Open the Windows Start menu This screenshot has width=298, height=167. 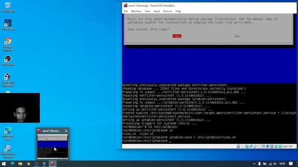click(x=4, y=164)
